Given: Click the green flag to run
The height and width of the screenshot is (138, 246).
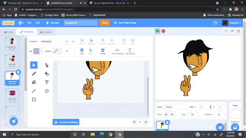Looking at the screenshot, I should [x=157, y=31].
